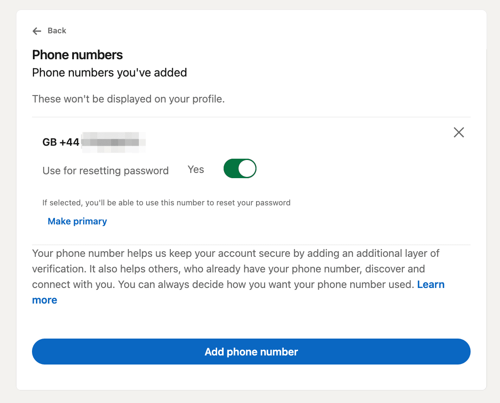500x403 pixels.
Task: Click the GB +44 phone number entry
Action: 94,142
